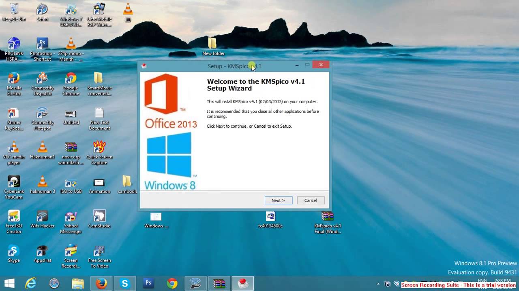Select CamStudio desktop icon
Image resolution: width=519 pixels, height=291 pixels.
click(x=99, y=219)
